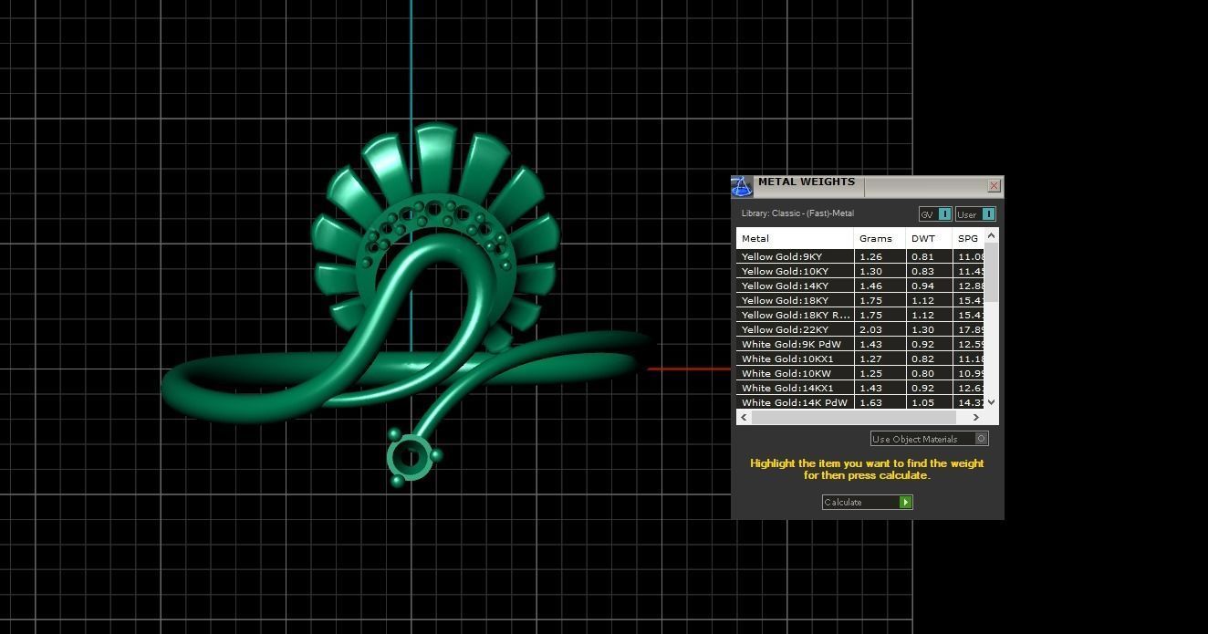Click the 0.94 DWT value for 14KY
1208x634 pixels.
point(922,286)
